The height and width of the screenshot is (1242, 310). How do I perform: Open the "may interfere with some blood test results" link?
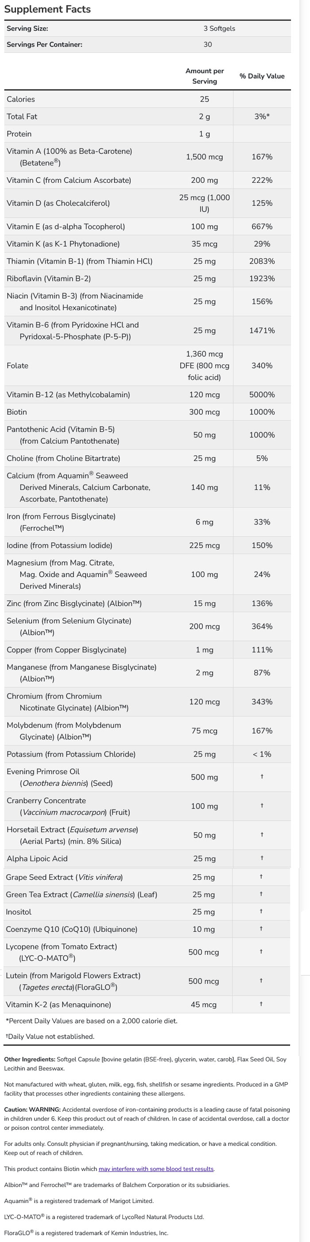click(156, 1169)
